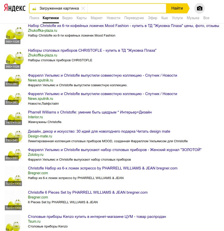Image resolution: width=224 pixels, height=231 pixels.
Task: Select the Картинки tab
Action: 51,18
